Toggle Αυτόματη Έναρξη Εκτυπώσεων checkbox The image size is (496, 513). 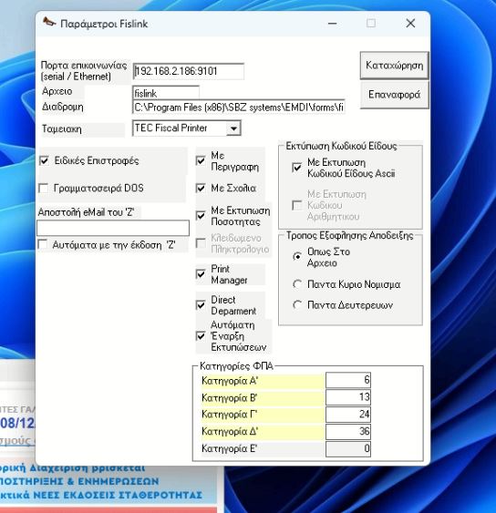[x=201, y=336]
